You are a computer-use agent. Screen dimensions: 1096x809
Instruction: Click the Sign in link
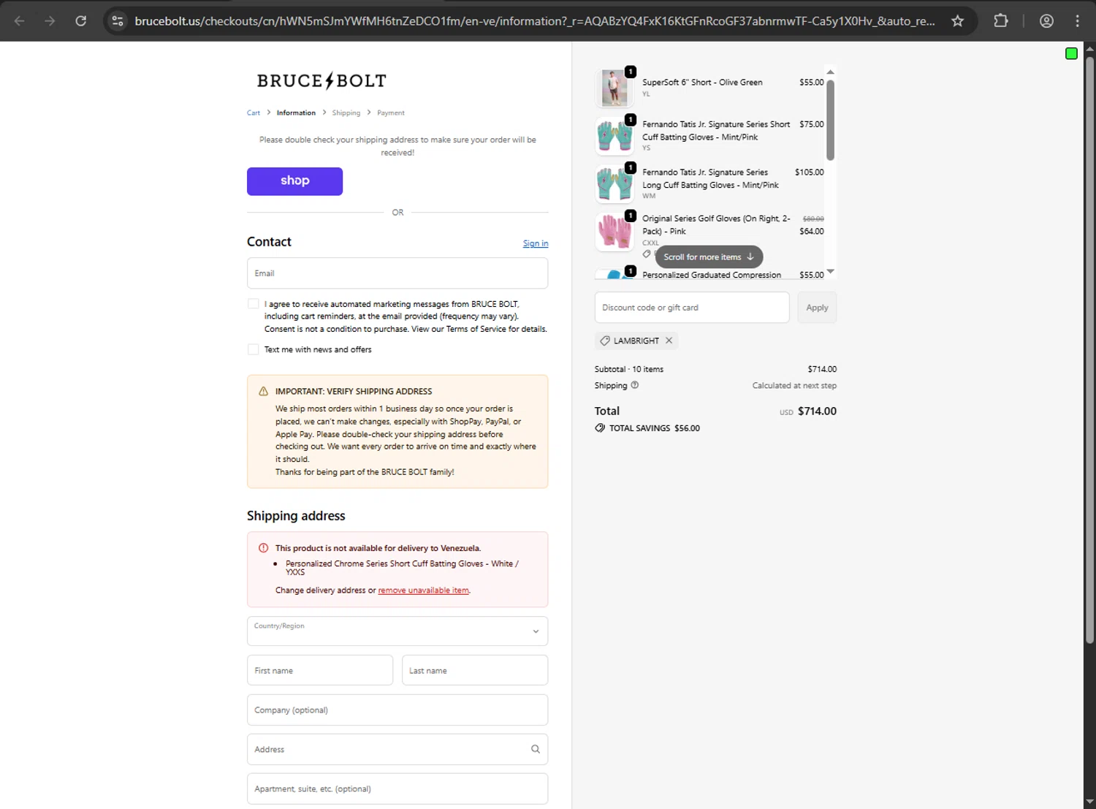(x=535, y=244)
